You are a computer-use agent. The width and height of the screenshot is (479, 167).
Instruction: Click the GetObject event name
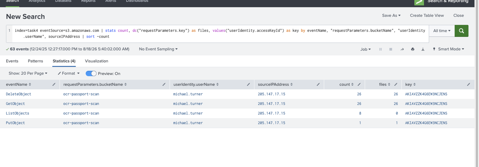tap(15, 104)
